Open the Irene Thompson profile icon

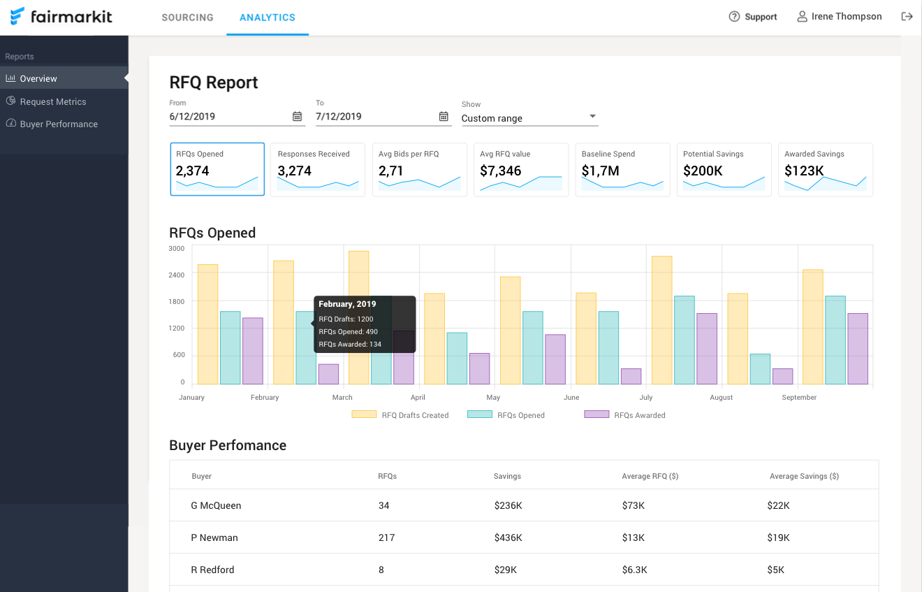tap(801, 16)
